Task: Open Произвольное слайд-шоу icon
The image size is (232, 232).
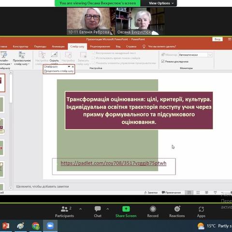Action: point(22,55)
